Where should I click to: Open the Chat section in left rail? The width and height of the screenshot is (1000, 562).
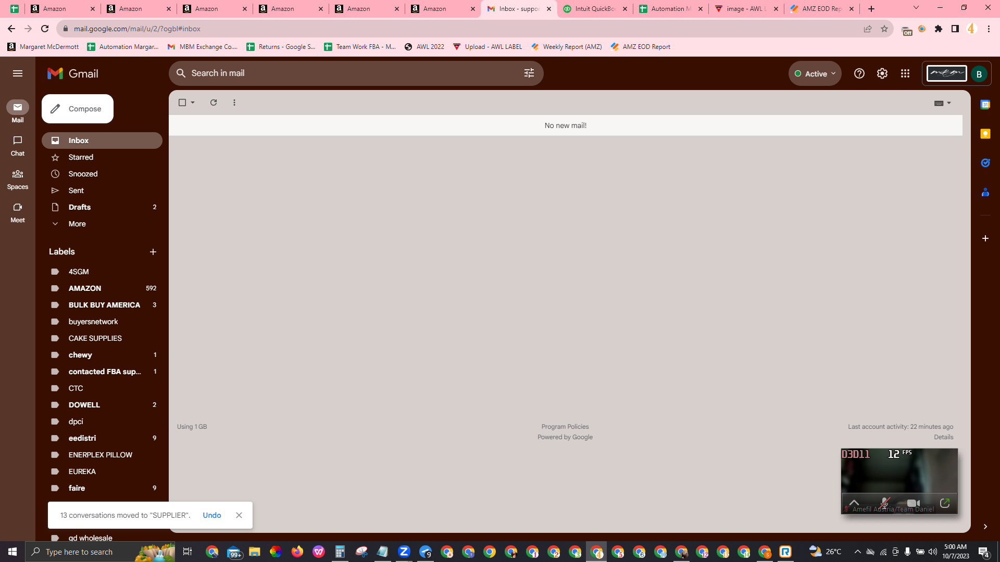click(x=18, y=145)
